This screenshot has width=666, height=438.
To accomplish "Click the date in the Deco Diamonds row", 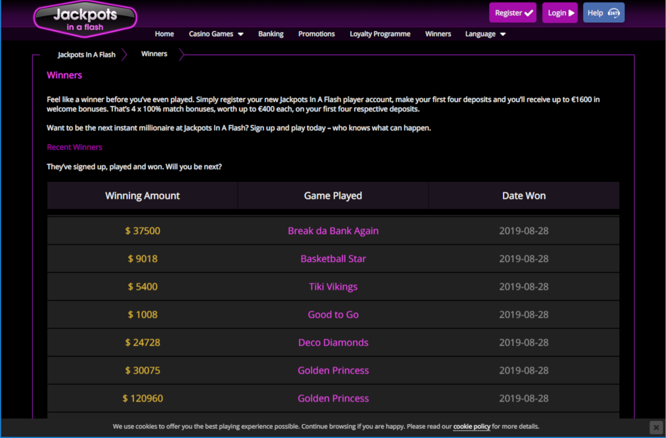I will (524, 343).
